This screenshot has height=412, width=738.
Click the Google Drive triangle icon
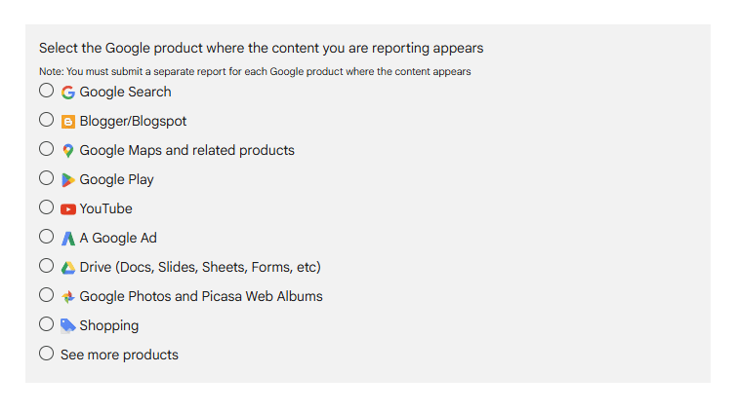point(68,268)
